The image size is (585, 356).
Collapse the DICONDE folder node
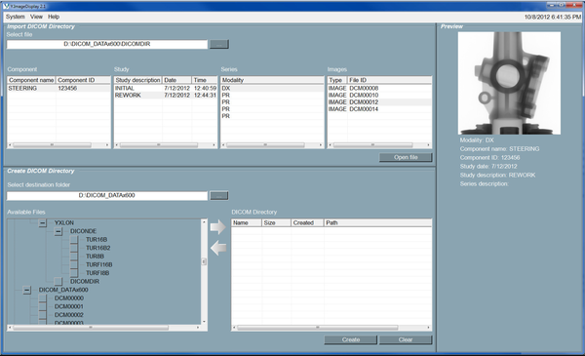58,231
